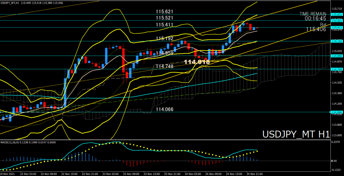
Task: Select the 114.066 line label inside the chart
Action: pos(165,109)
